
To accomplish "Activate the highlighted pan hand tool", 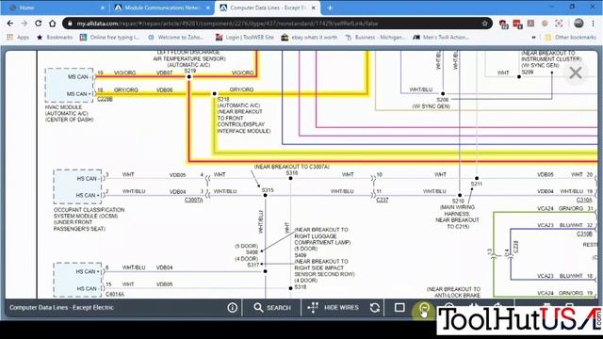I will coord(424,309).
